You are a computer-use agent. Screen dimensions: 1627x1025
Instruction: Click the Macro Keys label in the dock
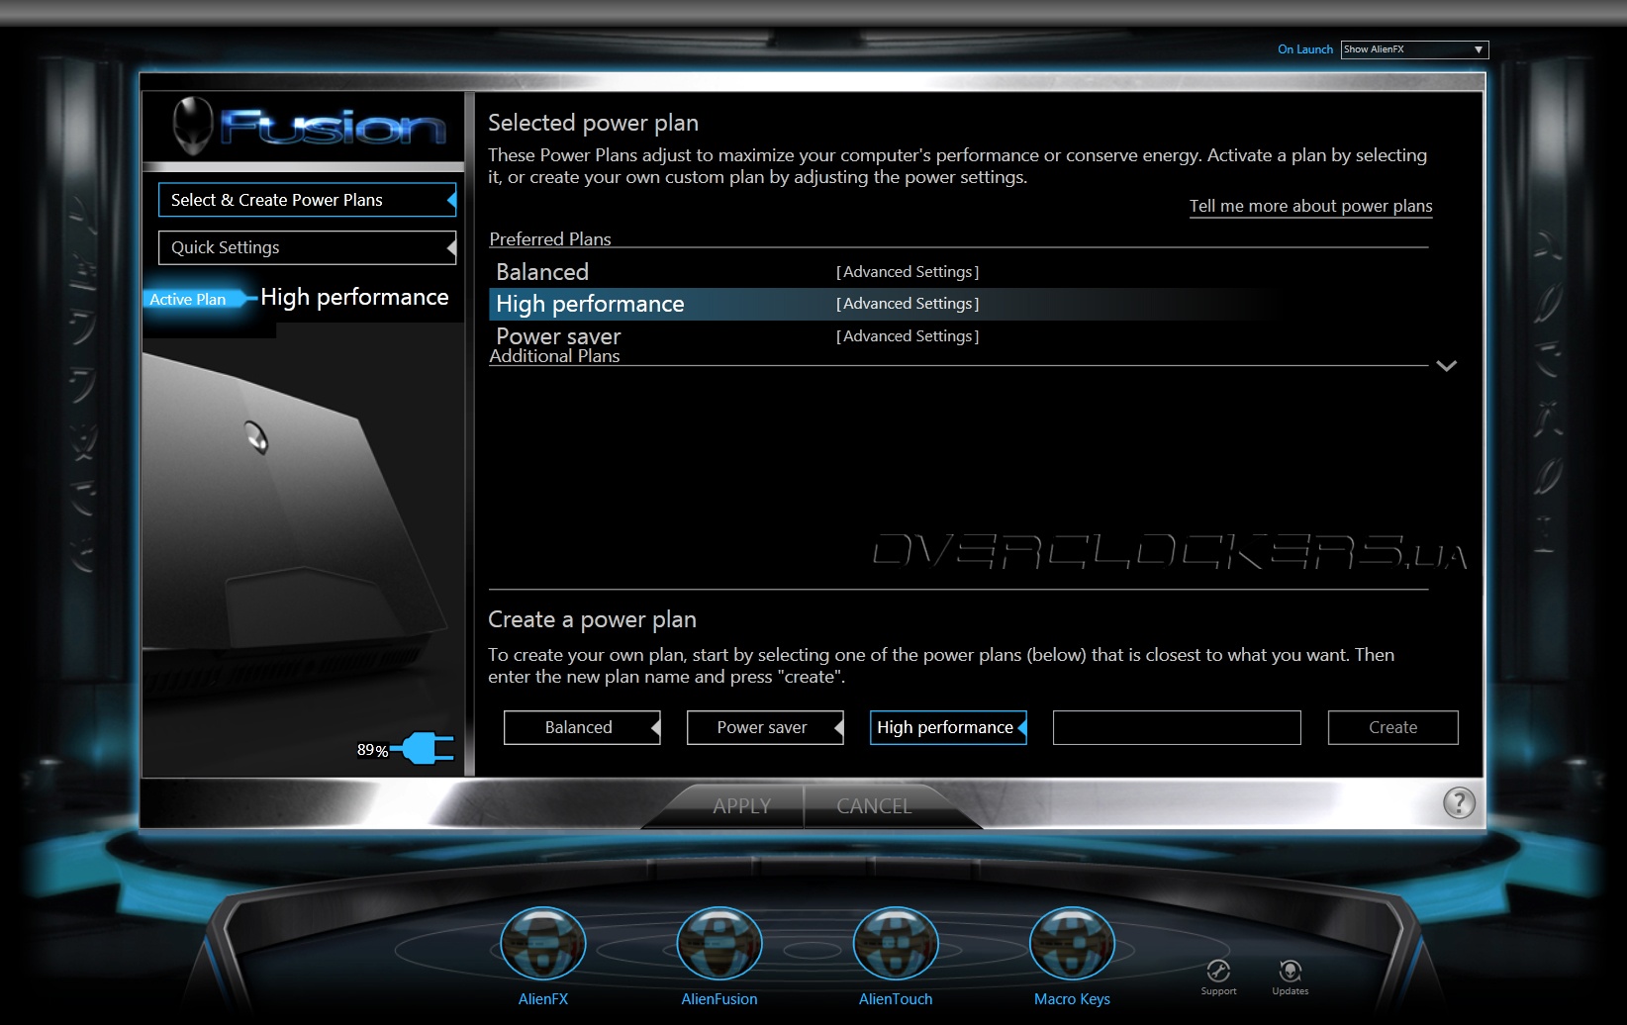(x=1072, y=999)
